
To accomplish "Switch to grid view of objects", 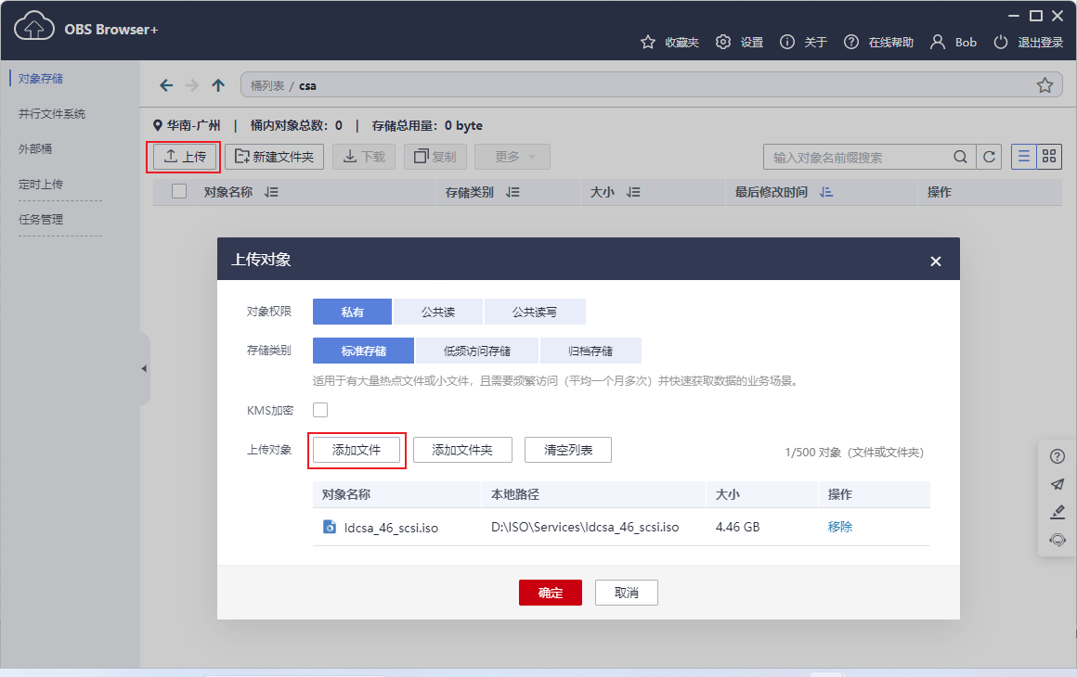I will (1049, 157).
